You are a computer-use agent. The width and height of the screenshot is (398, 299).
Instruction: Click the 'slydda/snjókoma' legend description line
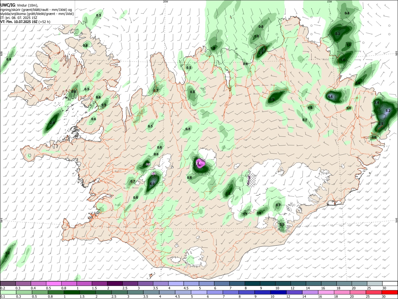tap(37, 14)
